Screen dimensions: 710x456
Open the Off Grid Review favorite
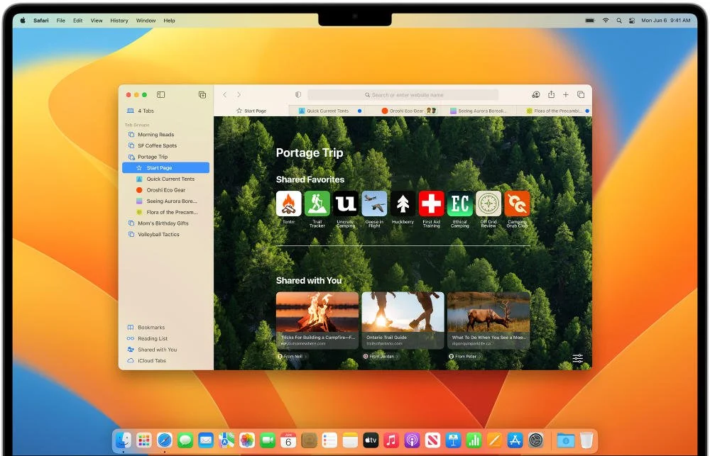[x=488, y=204]
